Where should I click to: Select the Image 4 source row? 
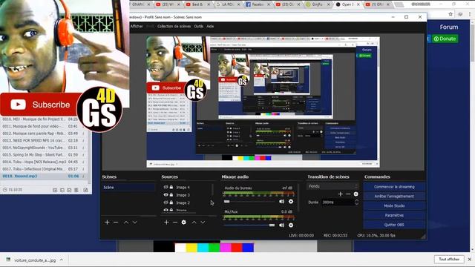click(186, 188)
